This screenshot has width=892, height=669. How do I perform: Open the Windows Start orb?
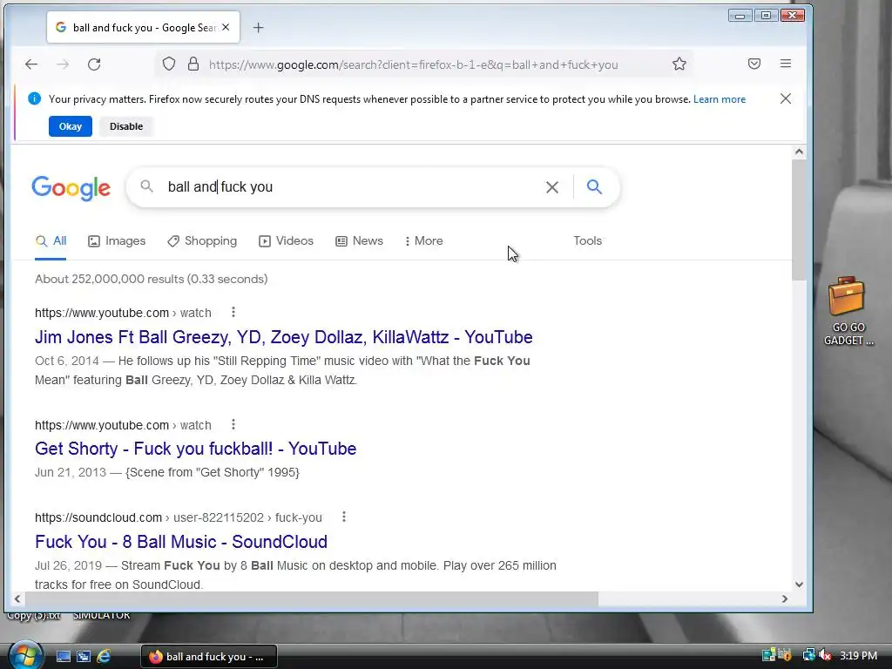[24, 655]
